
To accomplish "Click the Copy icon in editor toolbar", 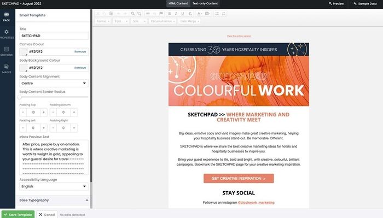I will point(105,14).
